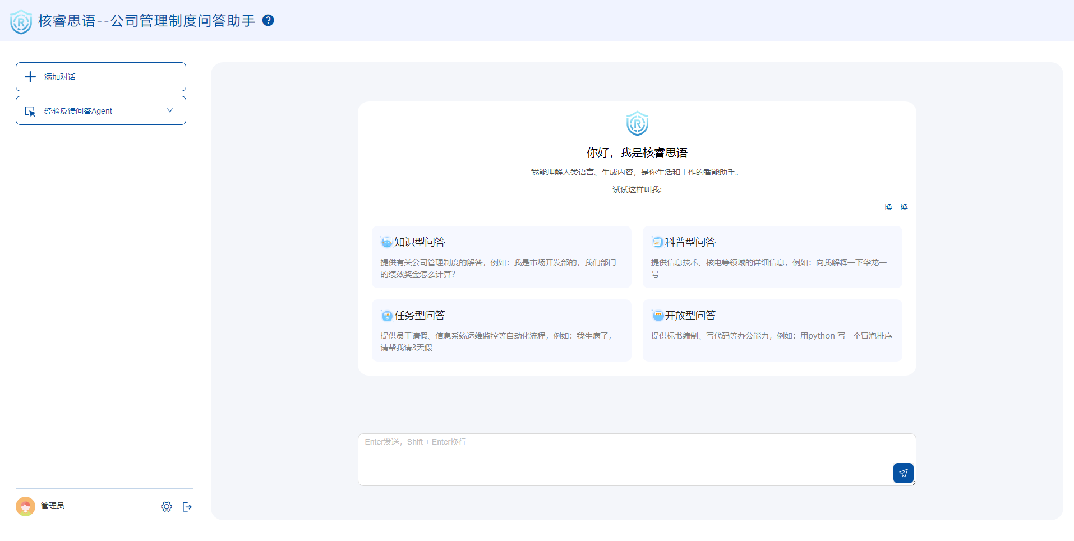Open the 知识型问答 suggestion card
Viewport: 1074px width, 541px height.
point(501,257)
